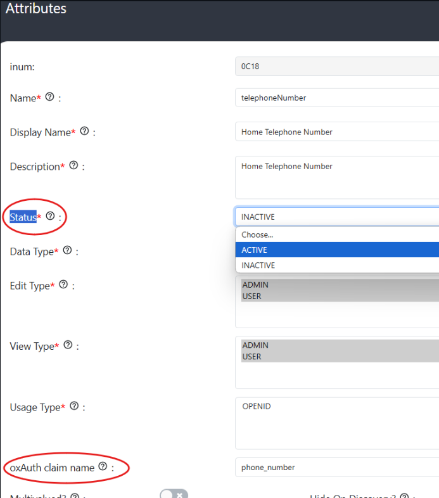Click the Data Type help icon

67,251
